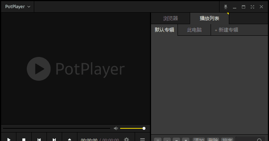Move the playlist item up
Image resolution: width=269 pixels, height=141 pixels.
167,140
